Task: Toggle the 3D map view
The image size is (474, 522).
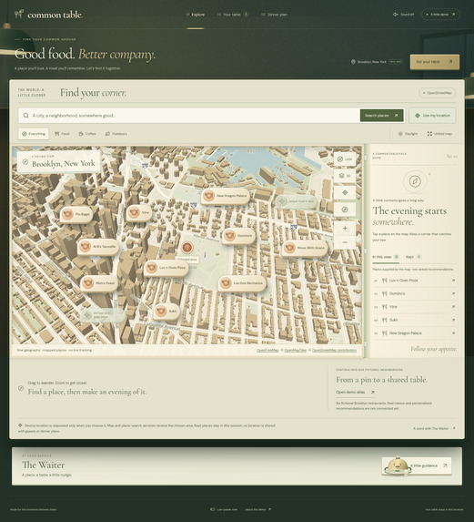Action: click(345, 176)
